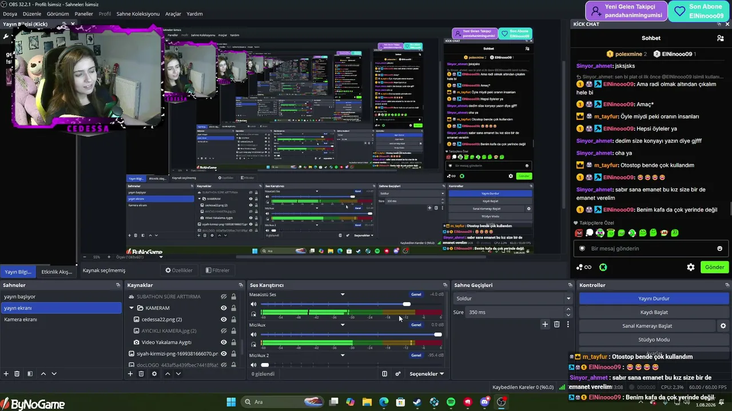Show the AYICIKLI KAMERA.jpg (2) source
Image resolution: width=732 pixels, height=411 pixels.
coord(224,331)
